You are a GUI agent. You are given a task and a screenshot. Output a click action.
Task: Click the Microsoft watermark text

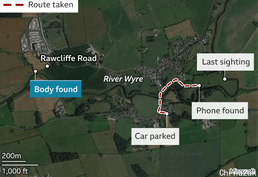tap(242, 171)
